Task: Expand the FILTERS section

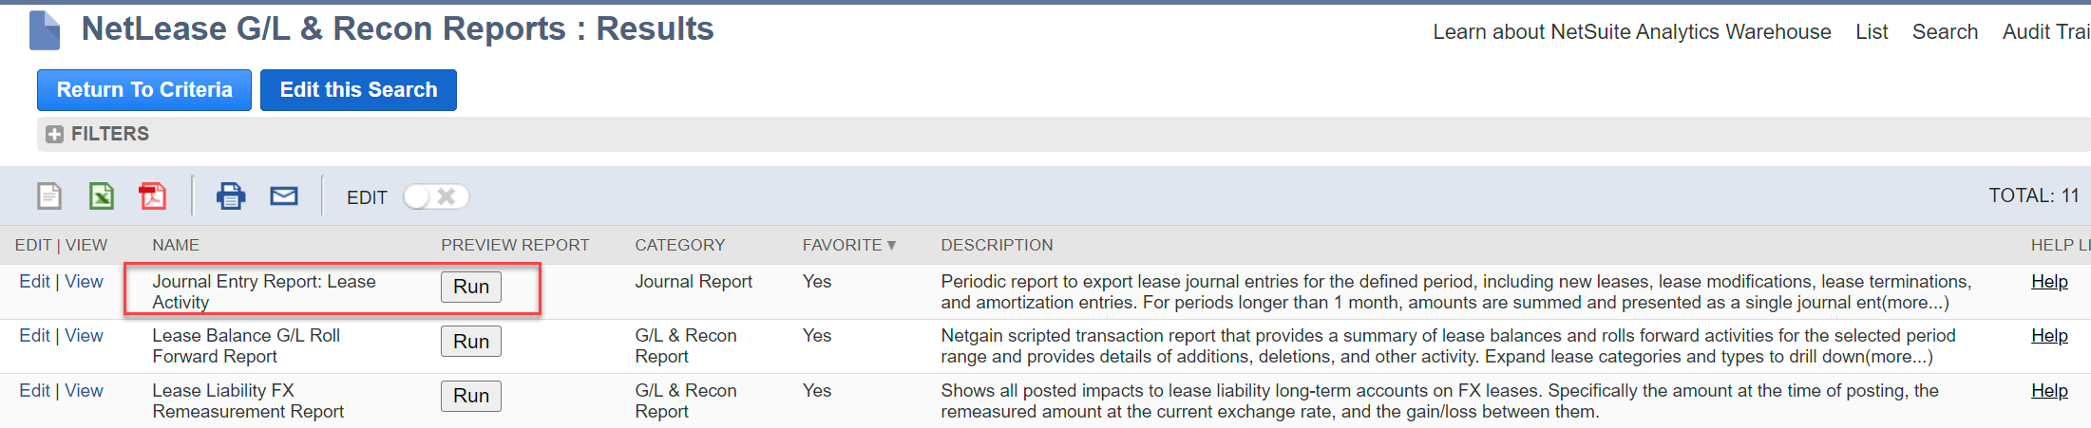Action: tap(55, 134)
